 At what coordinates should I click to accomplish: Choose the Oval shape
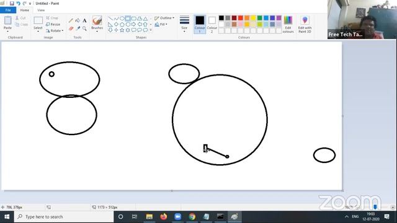tap(122, 19)
